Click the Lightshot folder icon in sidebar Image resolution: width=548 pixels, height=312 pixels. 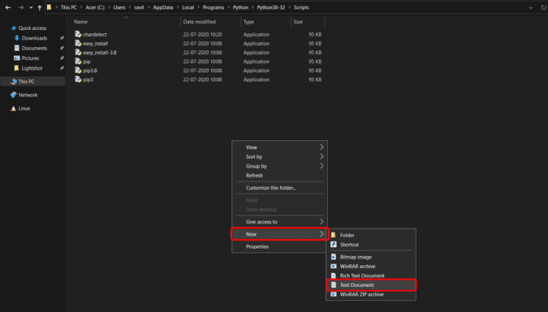(x=16, y=68)
